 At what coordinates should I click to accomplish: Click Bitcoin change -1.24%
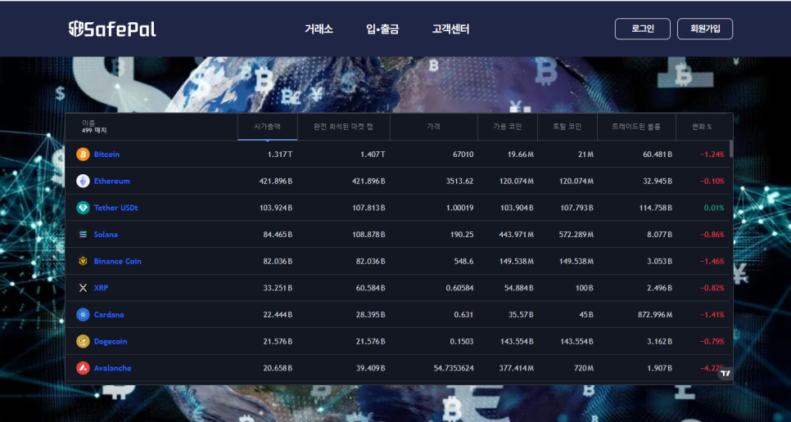[712, 154]
